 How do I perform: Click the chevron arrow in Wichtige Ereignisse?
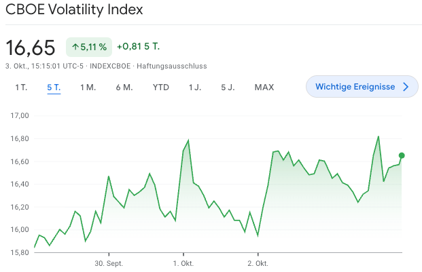point(406,87)
